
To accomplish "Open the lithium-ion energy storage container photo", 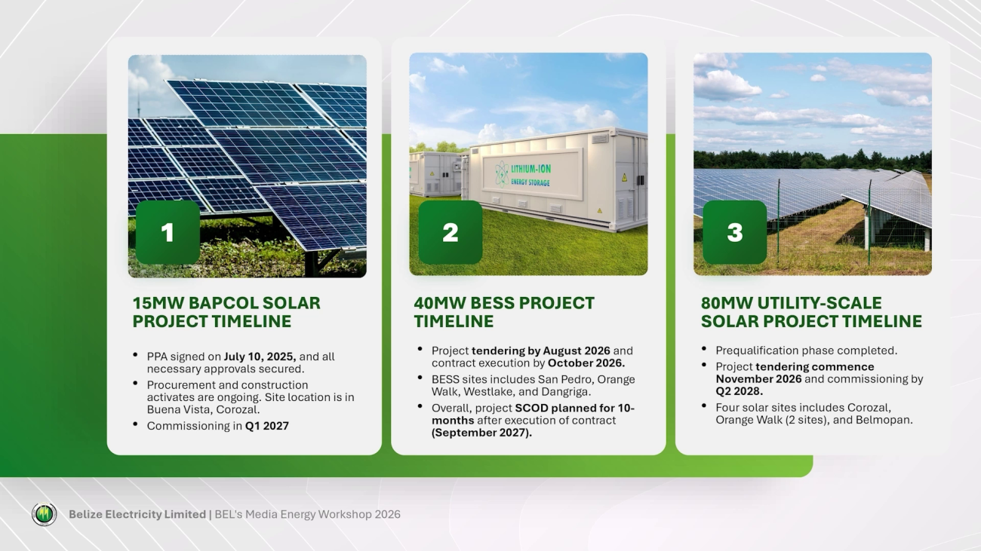I will tap(528, 164).
